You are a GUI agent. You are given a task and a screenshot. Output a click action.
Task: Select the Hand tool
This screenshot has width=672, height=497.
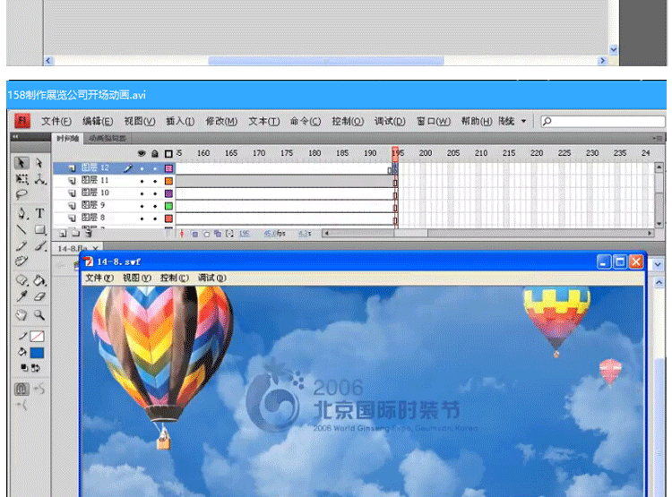point(22,315)
